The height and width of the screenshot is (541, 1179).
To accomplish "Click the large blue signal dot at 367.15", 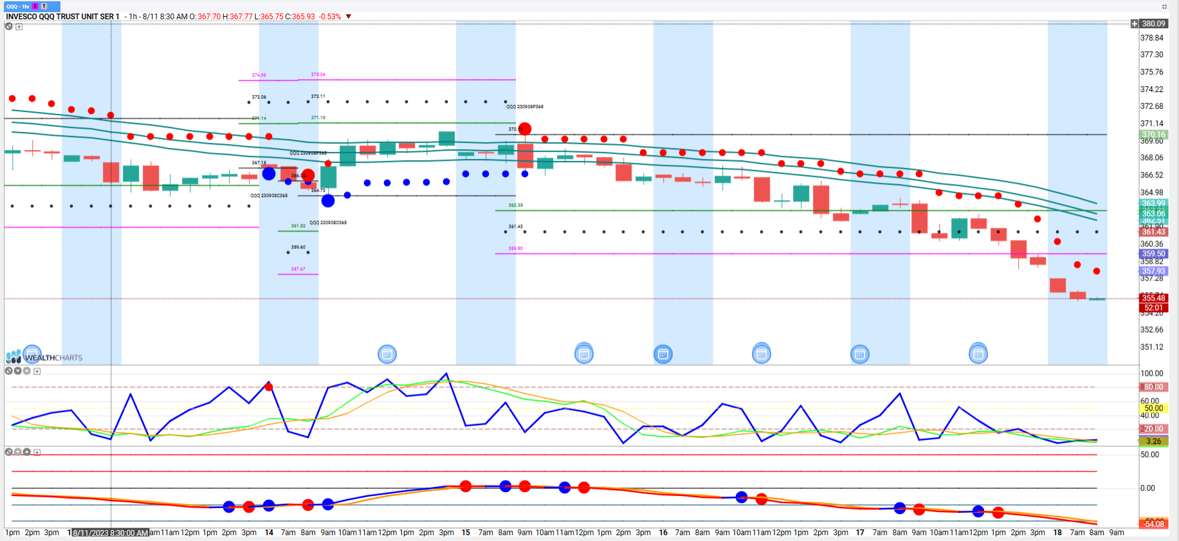I will point(269,173).
